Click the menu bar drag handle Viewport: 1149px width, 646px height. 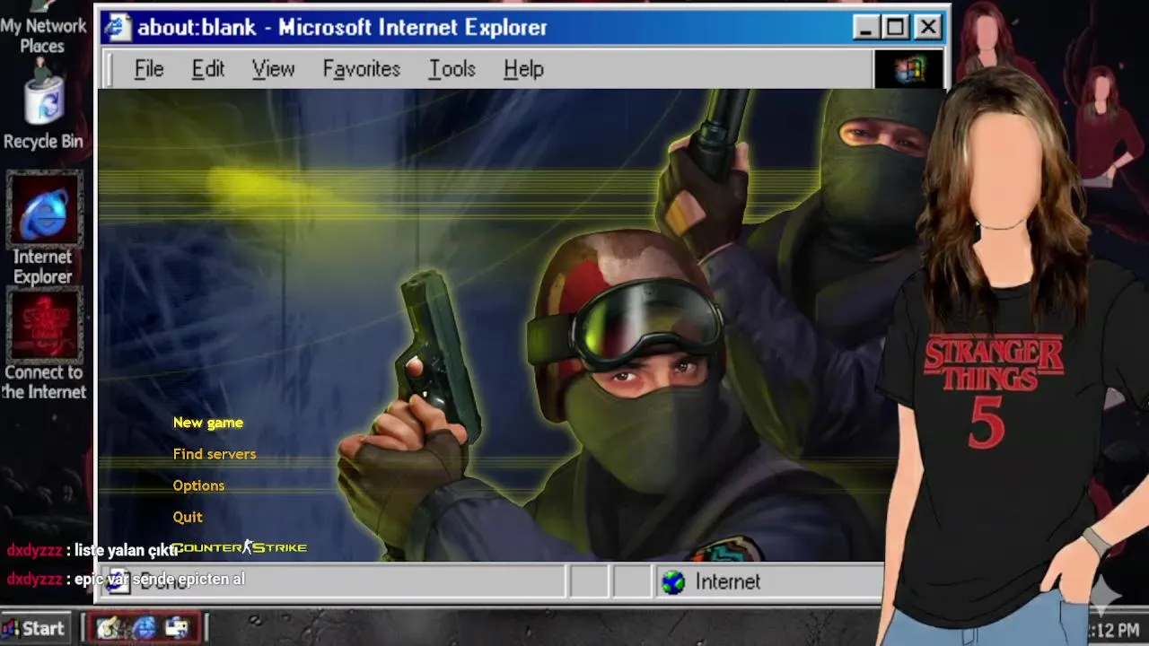(x=110, y=69)
